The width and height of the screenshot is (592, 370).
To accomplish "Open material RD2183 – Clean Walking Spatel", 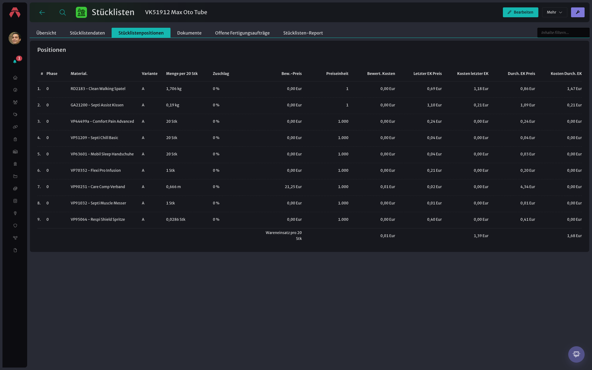I will point(98,89).
